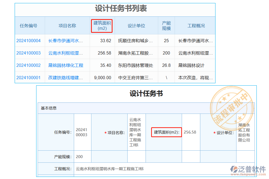Screen dimensions: 269x179
Task: Open task 2024100003 from the list
Action: (x=29, y=53)
